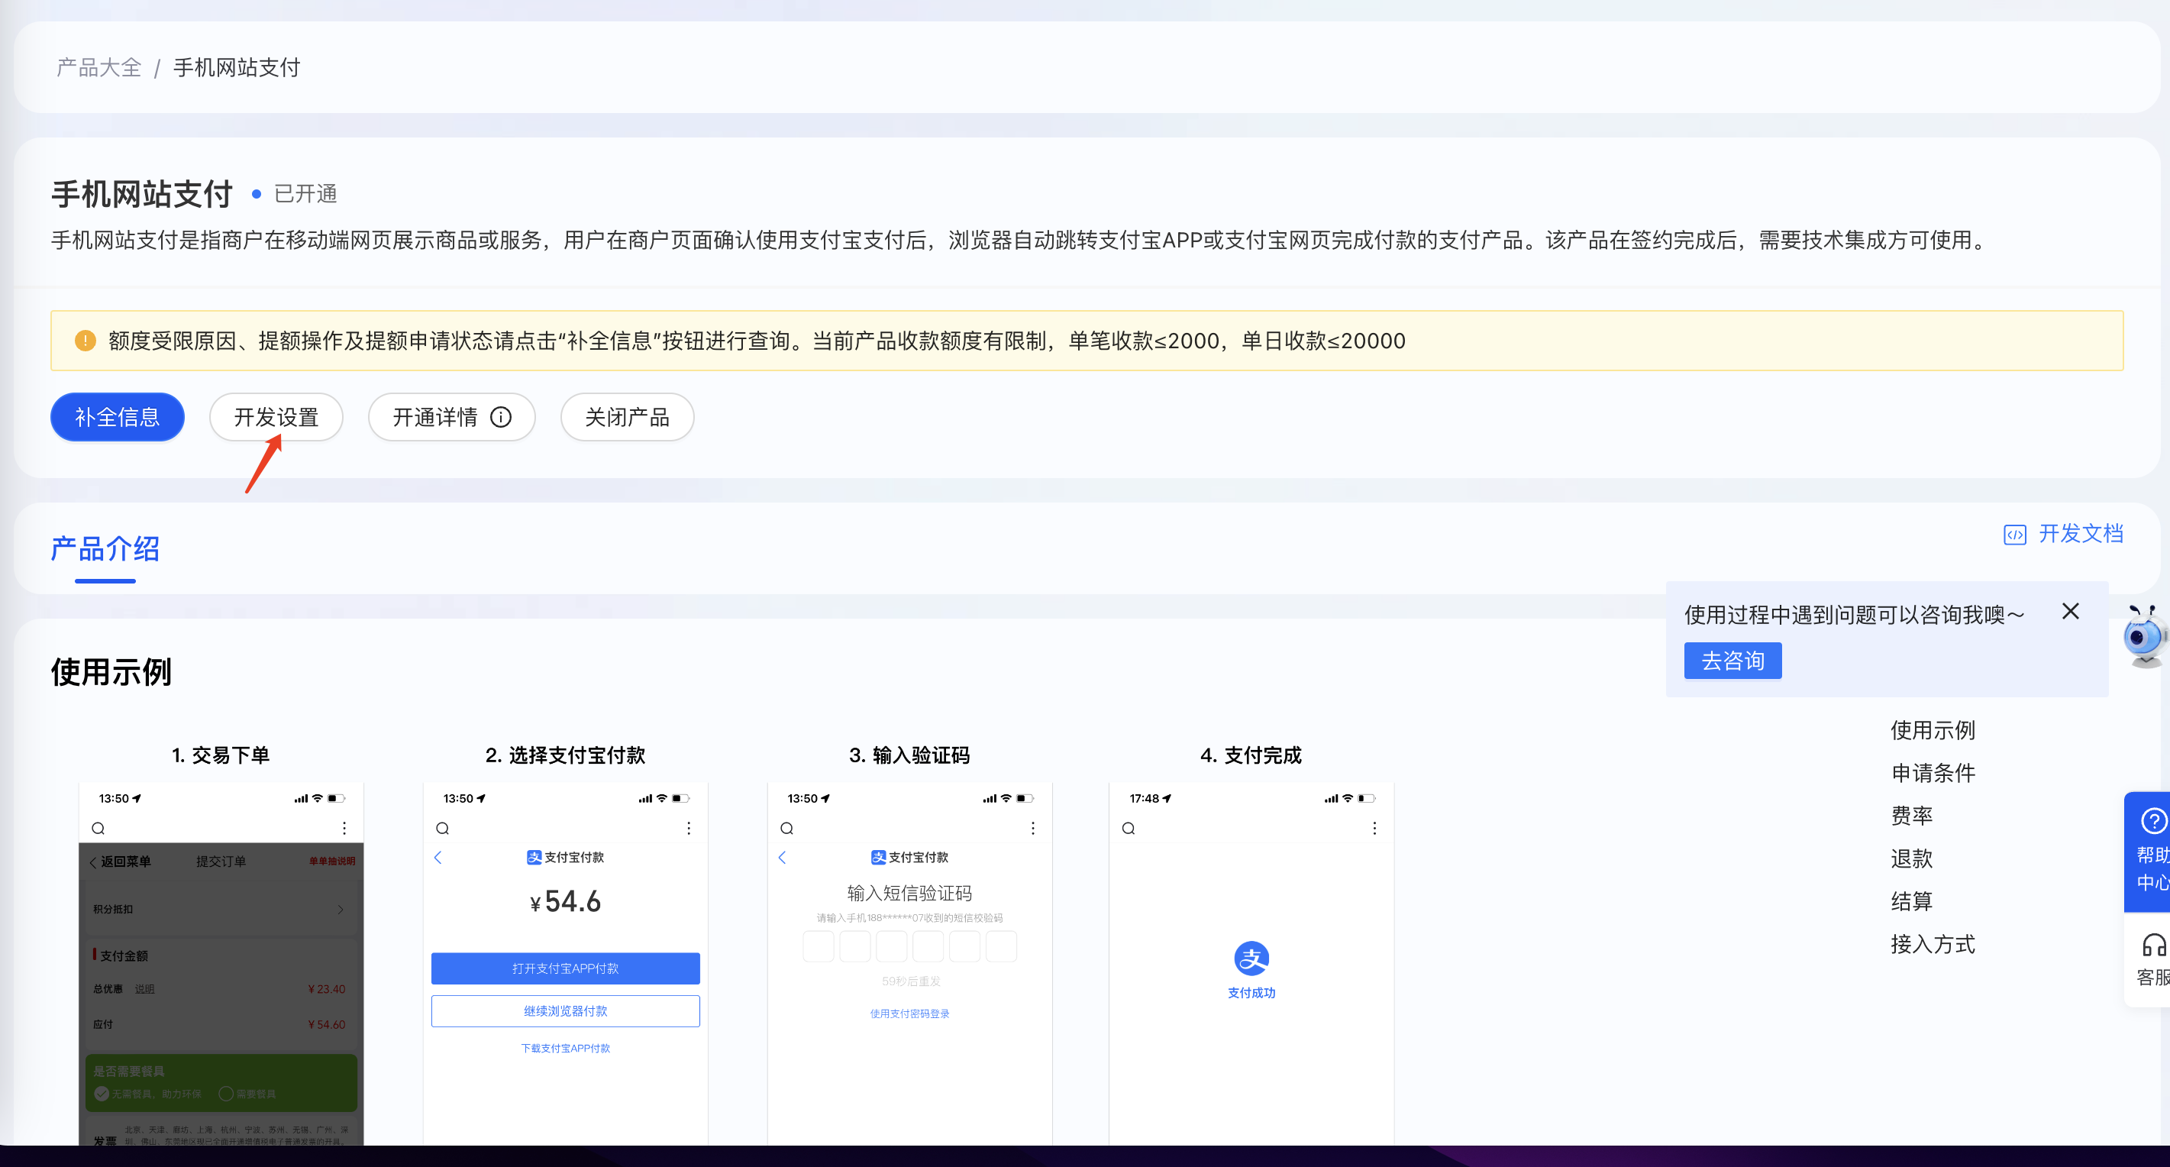This screenshot has width=2170, height=1167.
Task: Click the robot assistant mascot icon
Action: coord(2145,636)
